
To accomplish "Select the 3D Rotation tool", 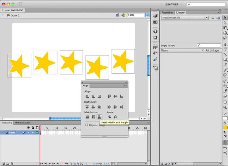I will 225,33.
